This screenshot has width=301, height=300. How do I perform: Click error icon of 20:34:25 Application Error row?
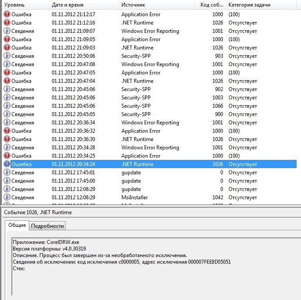point(7,155)
